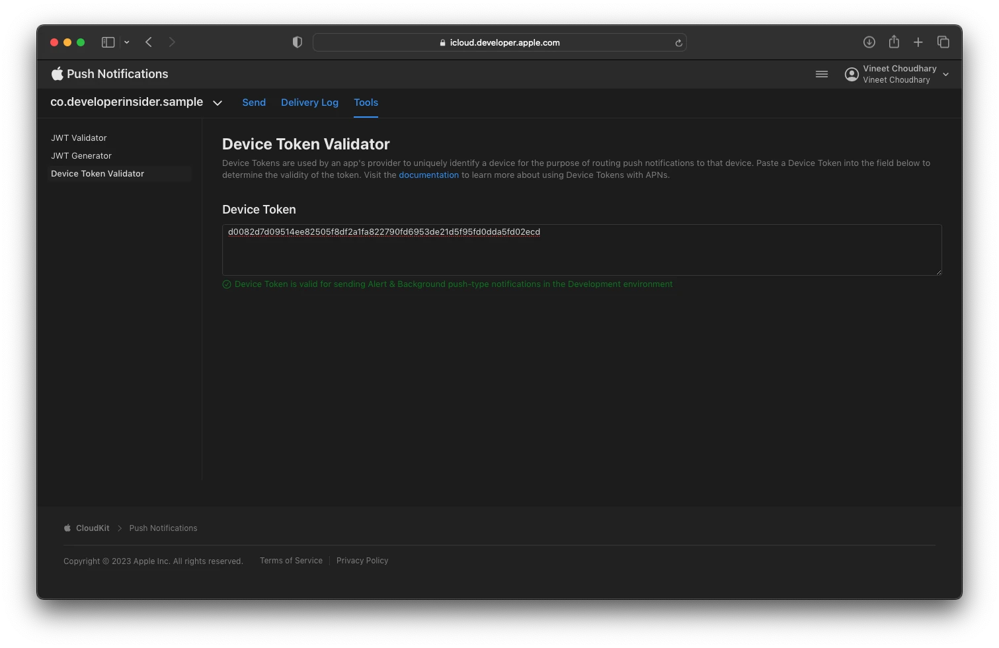This screenshot has width=999, height=648.
Task: Toggle the Safari sidebar icon
Action: pyautogui.click(x=108, y=42)
